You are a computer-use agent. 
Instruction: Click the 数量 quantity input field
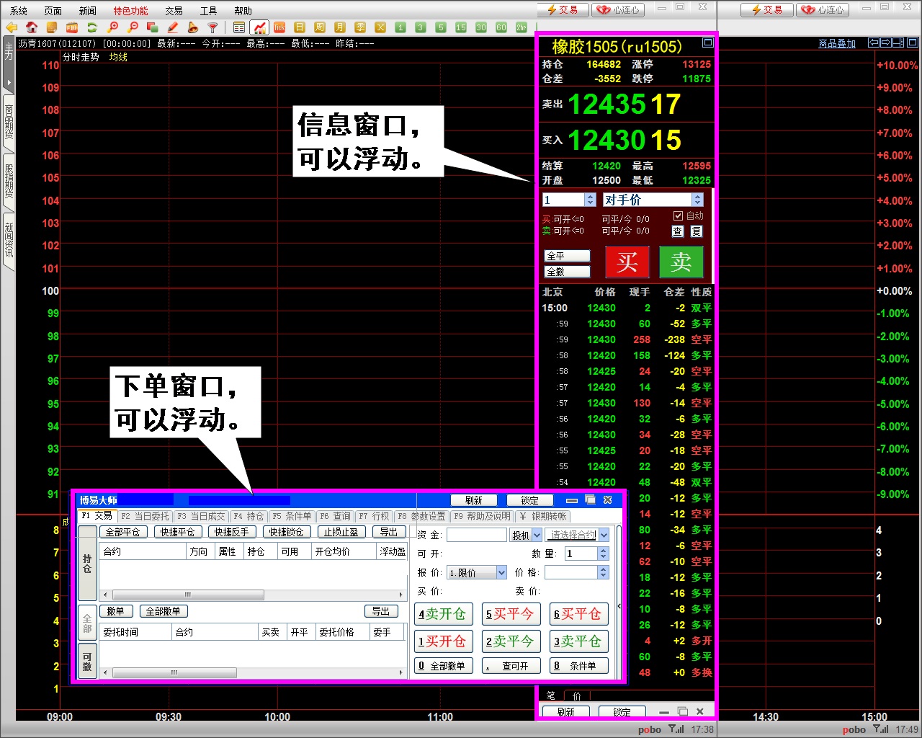click(x=581, y=553)
